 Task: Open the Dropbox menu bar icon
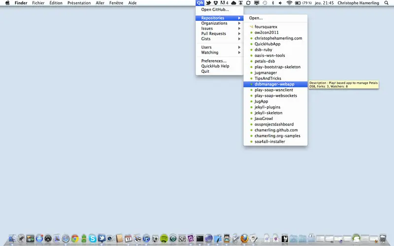click(x=216, y=3)
